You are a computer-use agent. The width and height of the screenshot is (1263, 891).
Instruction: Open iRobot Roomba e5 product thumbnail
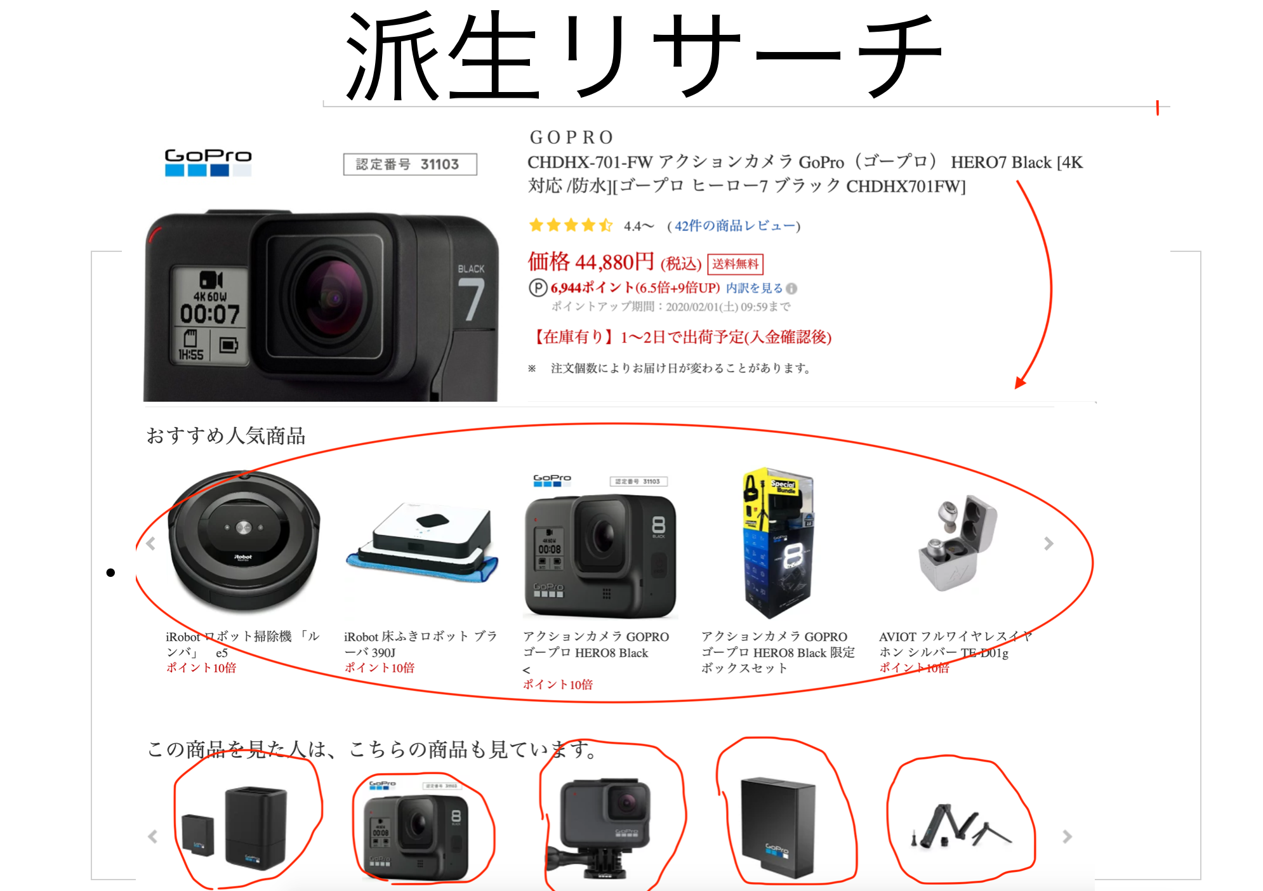(x=244, y=543)
